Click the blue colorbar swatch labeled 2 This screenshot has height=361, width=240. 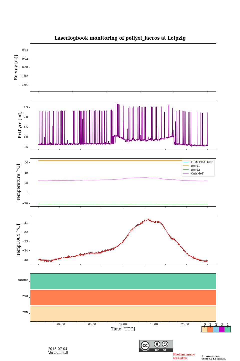pyautogui.click(x=216, y=329)
